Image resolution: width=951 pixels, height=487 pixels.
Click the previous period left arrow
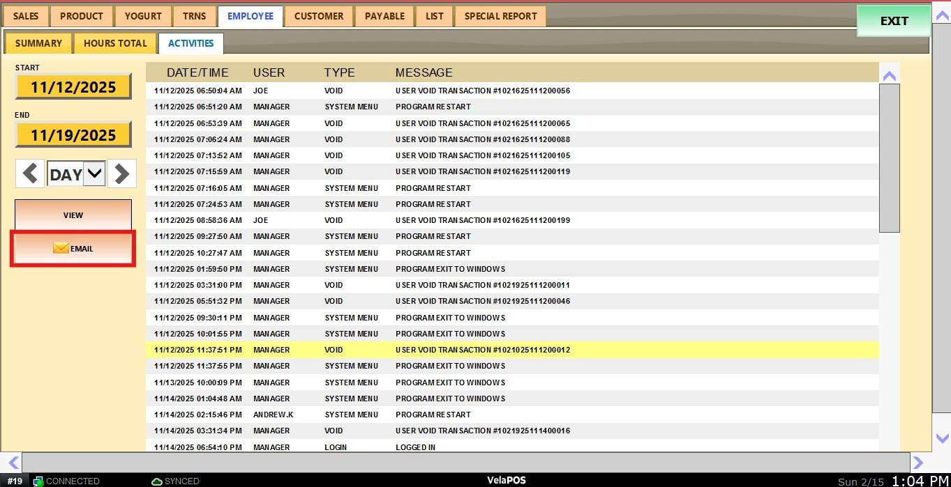[x=30, y=173]
